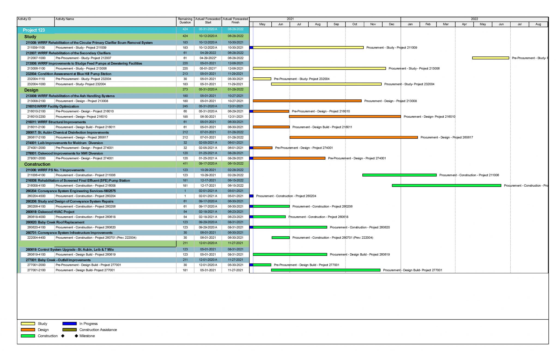Viewport: 558px width, 361px height.
Task: Click the green Procurement Construction 216008 bar
Action: 447,186
